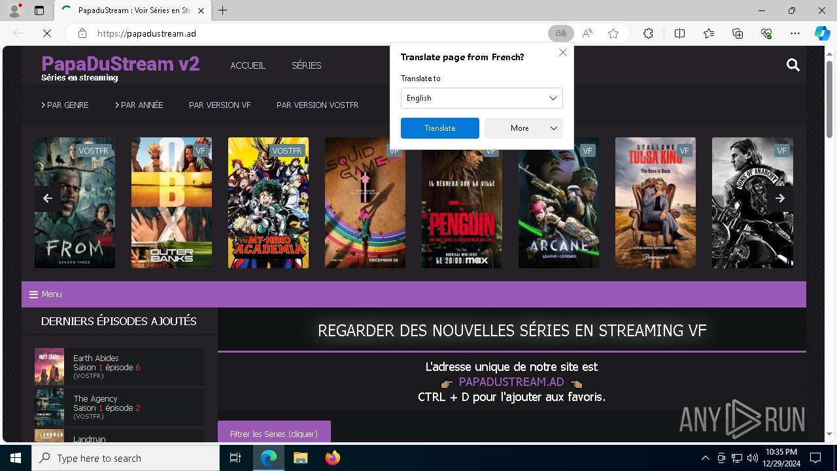Open Browser essentials heart icon
The image size is (837, 471).
pos(766,33)
